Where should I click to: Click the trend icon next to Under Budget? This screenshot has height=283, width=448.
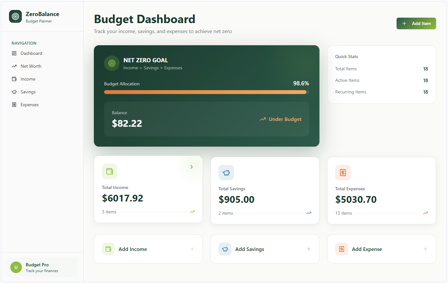[263, 119]
